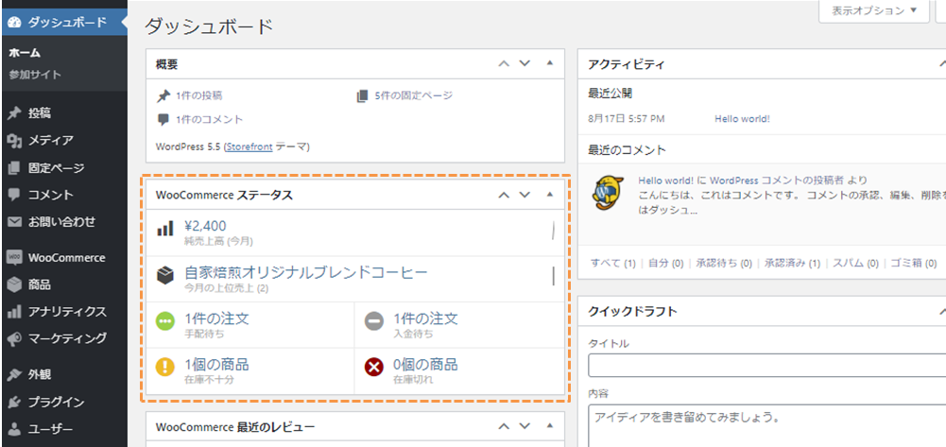Click the pages icon beside 固定ページ in the sidebar
The height and width of the screenshot is (447, 946).
[15, 167]
